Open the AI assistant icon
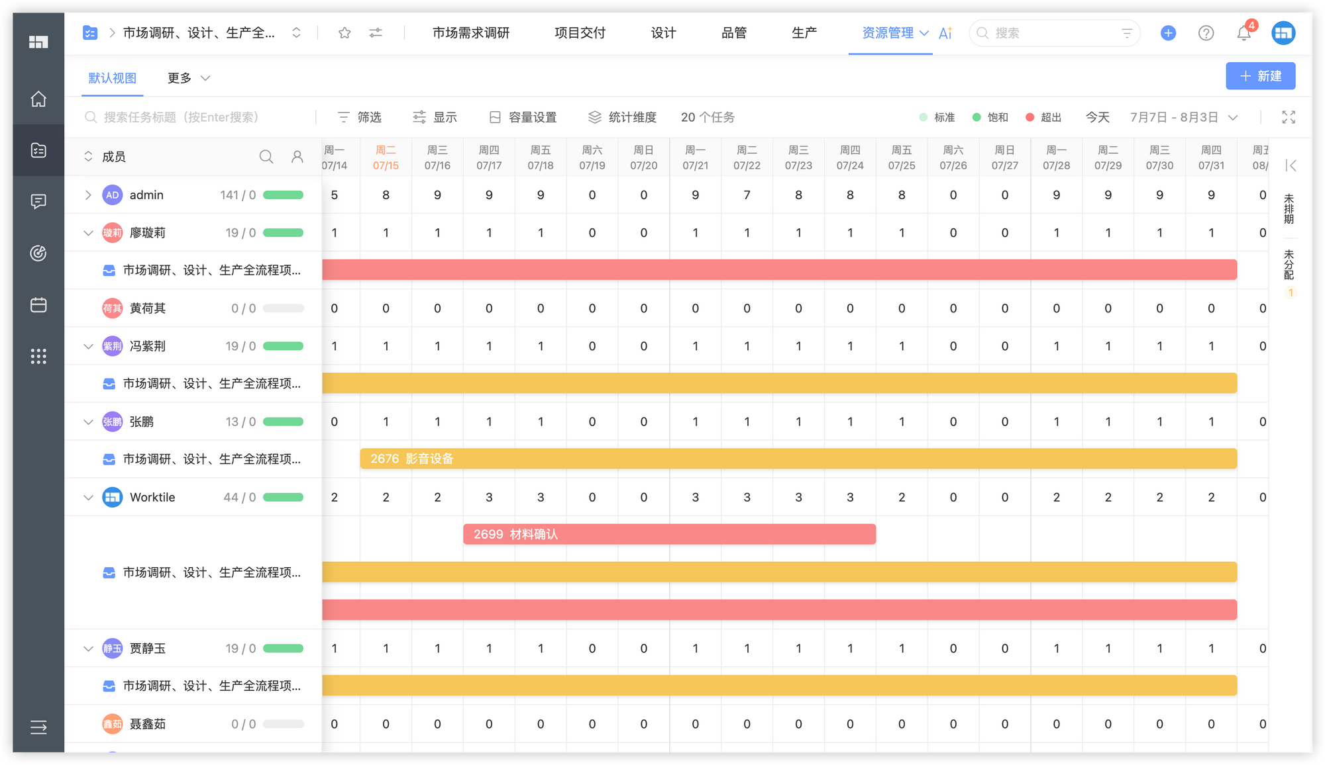Image resolution: width=1325 pixels, height=765 pixels. (945, 33)
